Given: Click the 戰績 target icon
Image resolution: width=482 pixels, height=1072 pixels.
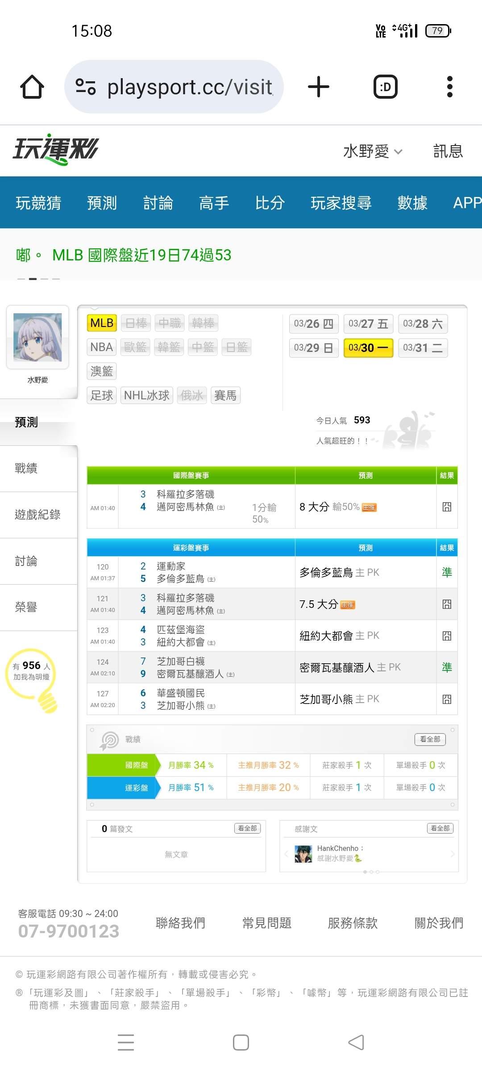Looking at the screenshot, I should 109,740.
